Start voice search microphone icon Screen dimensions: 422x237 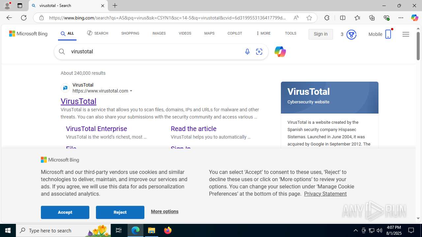tap(247, 52)
